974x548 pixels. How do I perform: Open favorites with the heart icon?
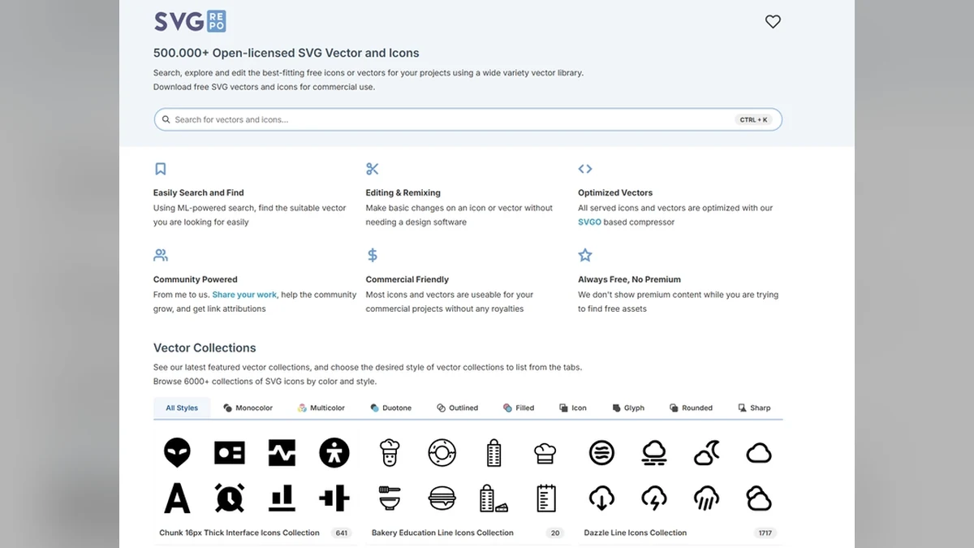[x=773, y=22]
